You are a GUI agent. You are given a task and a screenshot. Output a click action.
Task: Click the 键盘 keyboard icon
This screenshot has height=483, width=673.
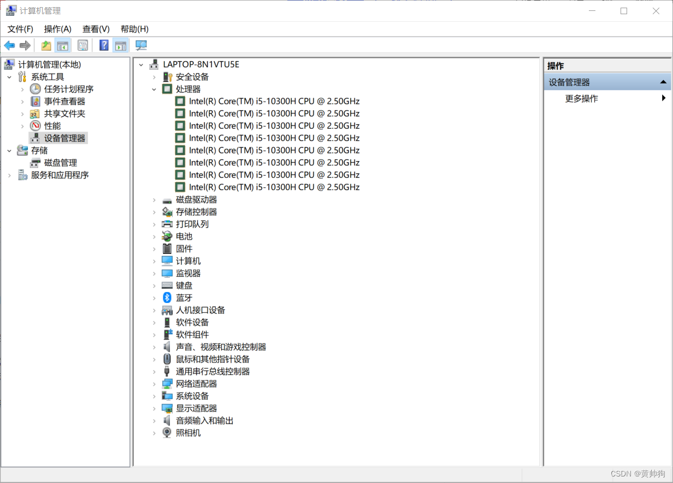[x=167, y=285]
